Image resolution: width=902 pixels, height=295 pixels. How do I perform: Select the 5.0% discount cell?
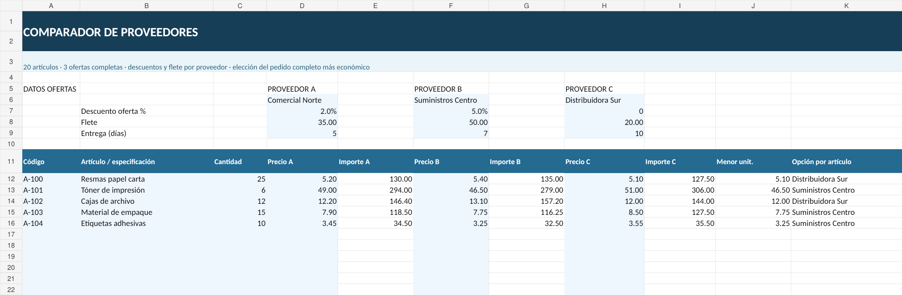click(451, 111)
